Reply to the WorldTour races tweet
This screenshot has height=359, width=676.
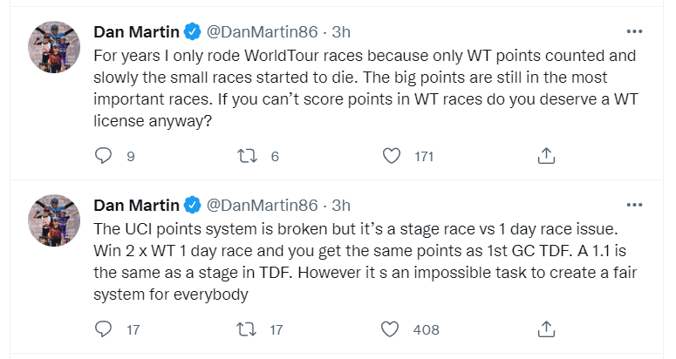coord(104,156)
